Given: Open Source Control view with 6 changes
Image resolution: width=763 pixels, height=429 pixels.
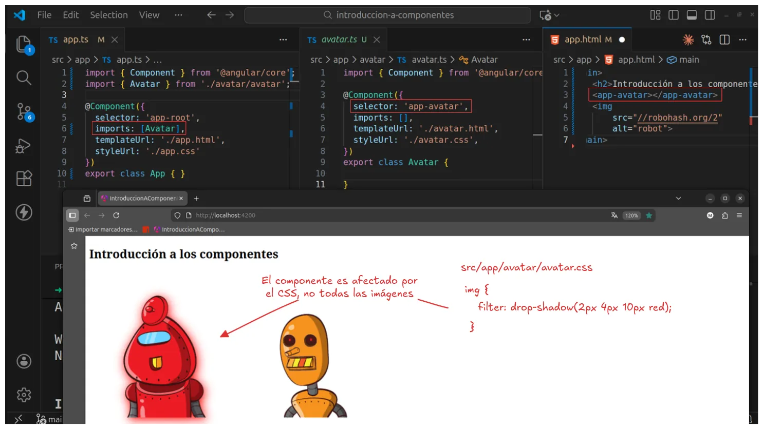Looking at the screenshot, I should point(24,111).
